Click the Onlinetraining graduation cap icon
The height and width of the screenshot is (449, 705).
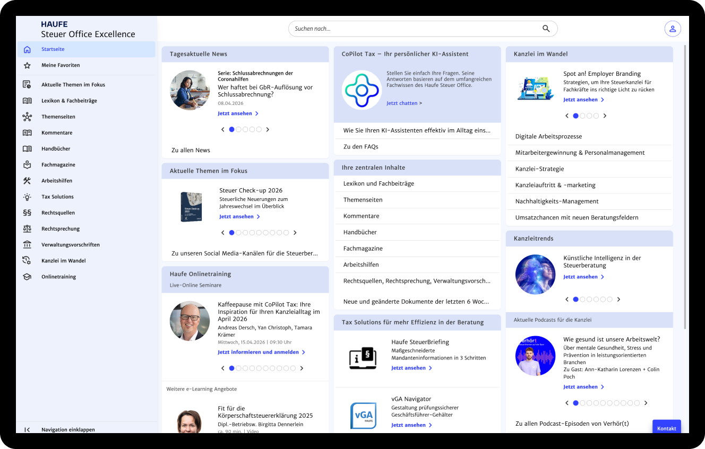27,277
